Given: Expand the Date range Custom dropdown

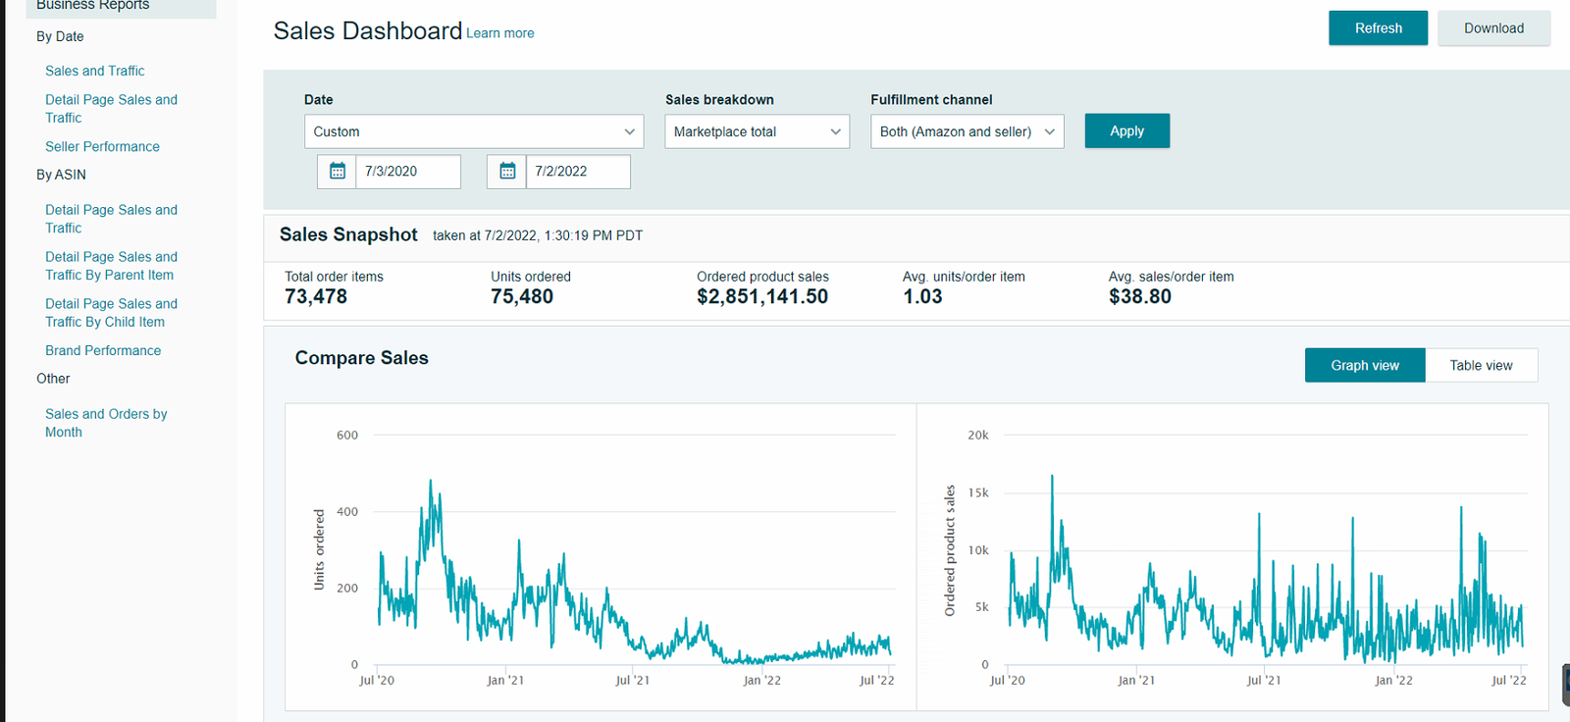Looking at the screenshot, I should (474, 131).
